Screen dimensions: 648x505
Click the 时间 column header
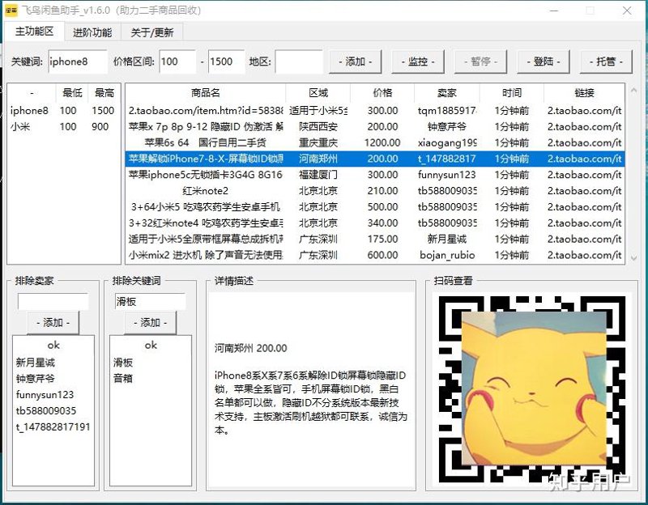(x=512, y=93)
